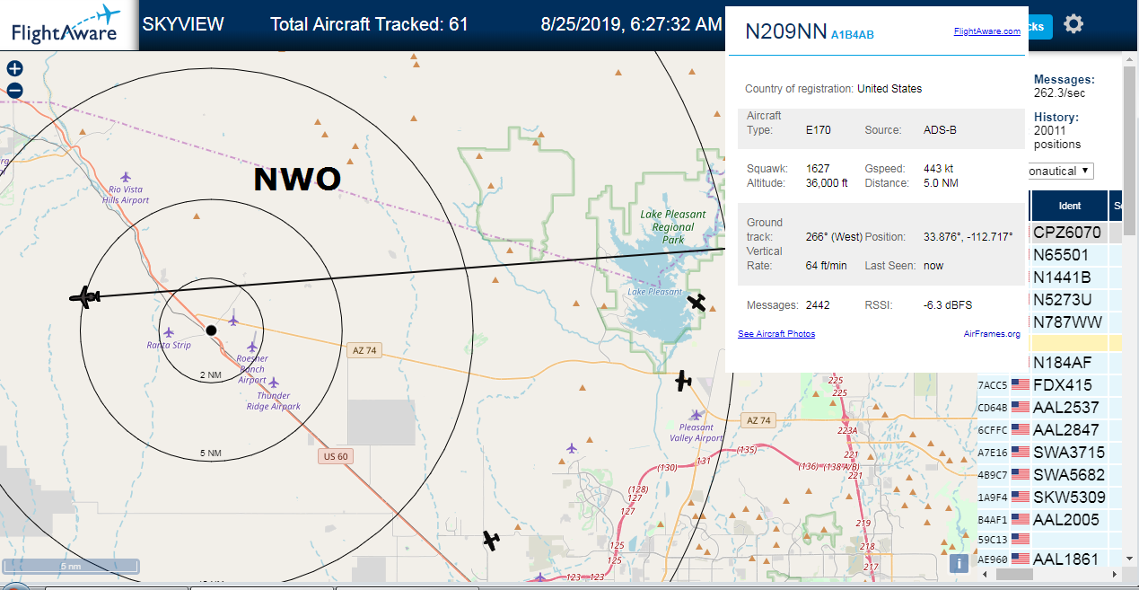Click the A1B4AB hex code link
1139x590 pixels.
[x=852, y=35]
